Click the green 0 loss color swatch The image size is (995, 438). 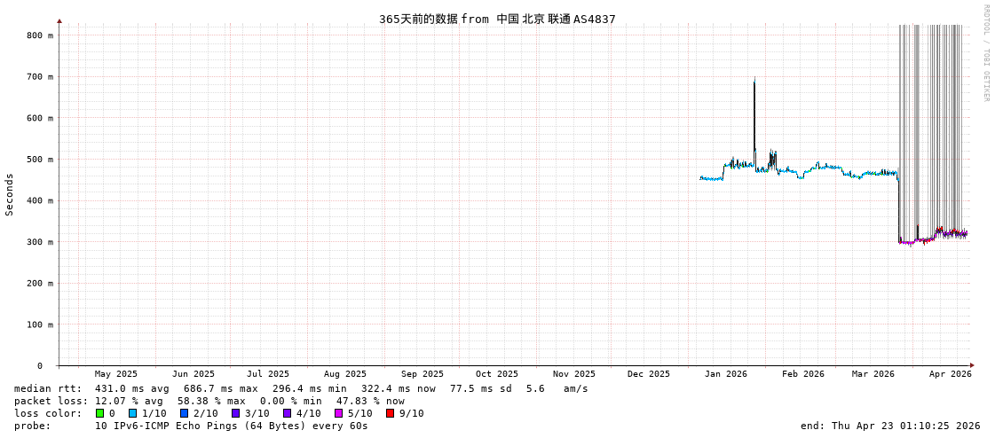(x=99, y=413)
